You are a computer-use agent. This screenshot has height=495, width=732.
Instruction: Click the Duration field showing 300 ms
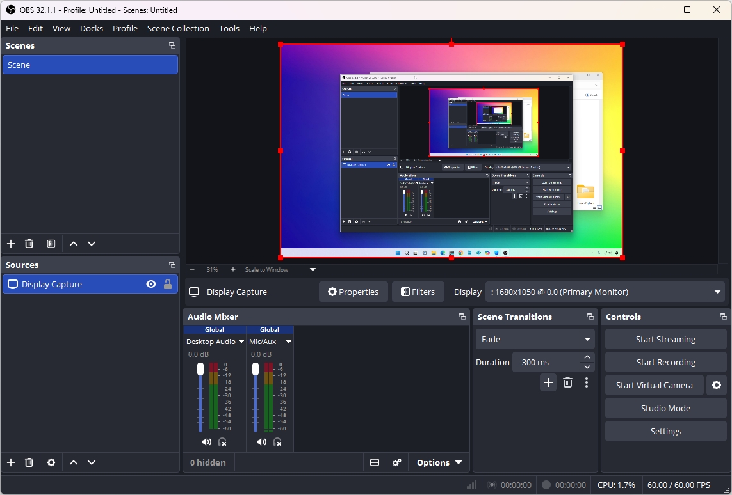[548, 362]
